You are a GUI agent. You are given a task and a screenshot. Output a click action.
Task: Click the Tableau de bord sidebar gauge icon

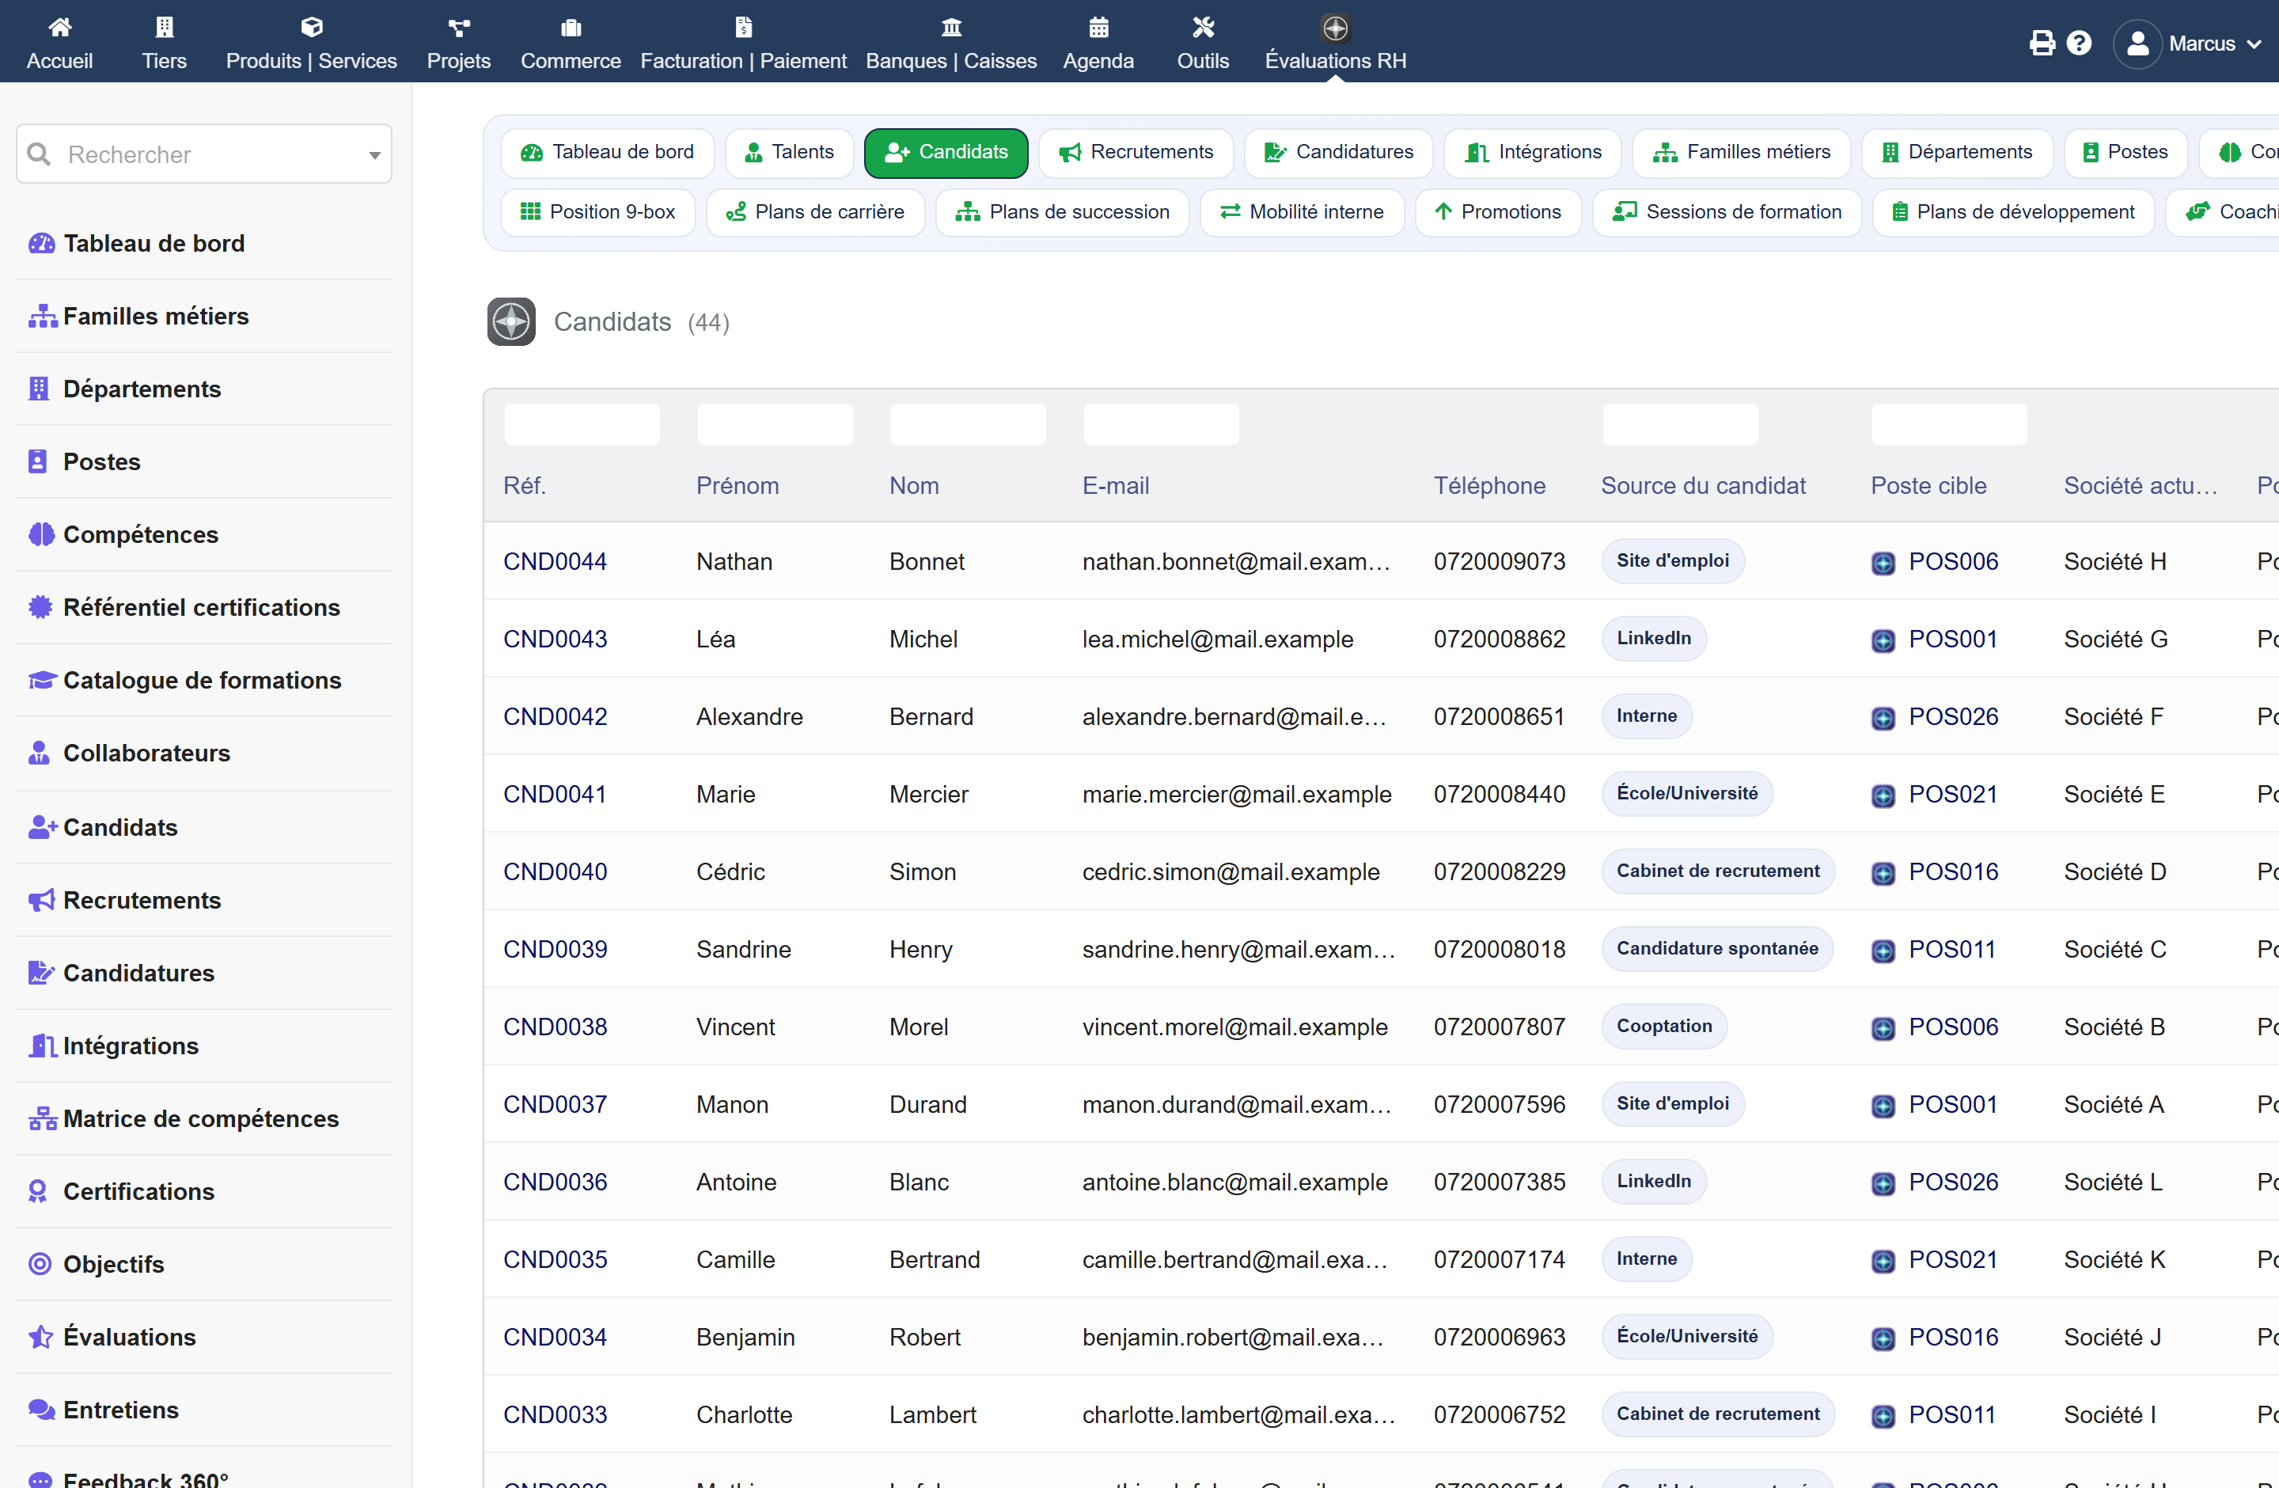tap(41, 243)
